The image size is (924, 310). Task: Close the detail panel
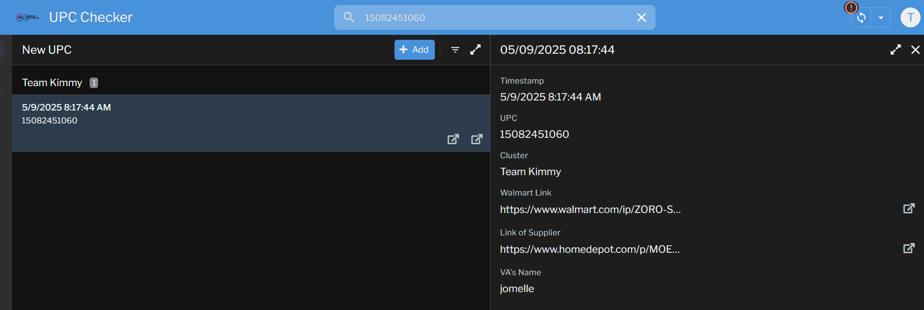(916, 50)
